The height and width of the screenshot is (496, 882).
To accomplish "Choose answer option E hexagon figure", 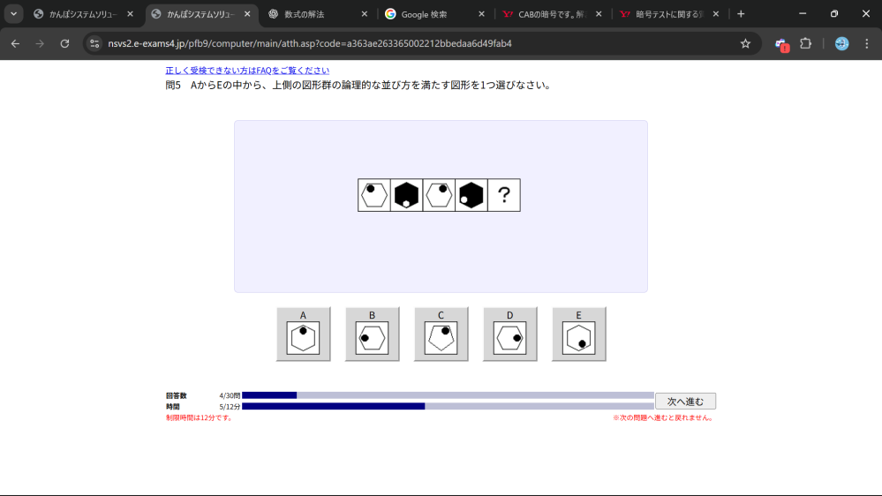I will pos(578,334).
